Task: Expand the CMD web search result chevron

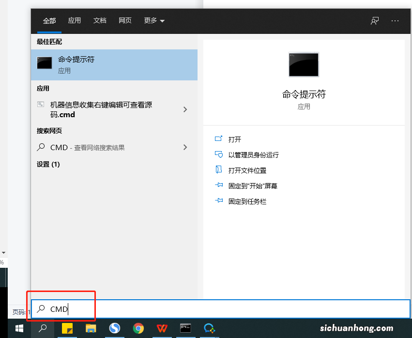Action: coord(184,147)
